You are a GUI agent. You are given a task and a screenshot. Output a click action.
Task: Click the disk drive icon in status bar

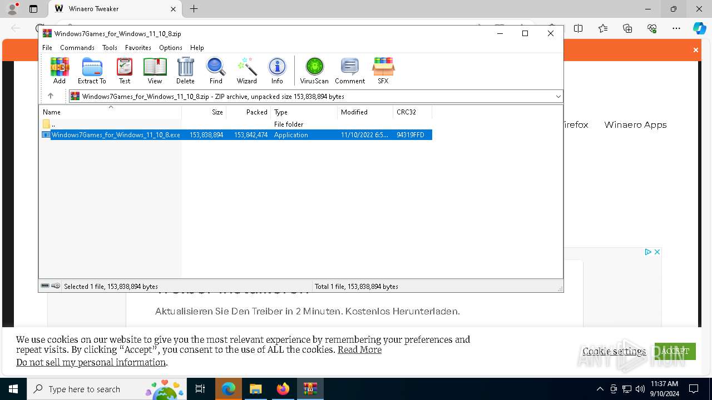45,286
